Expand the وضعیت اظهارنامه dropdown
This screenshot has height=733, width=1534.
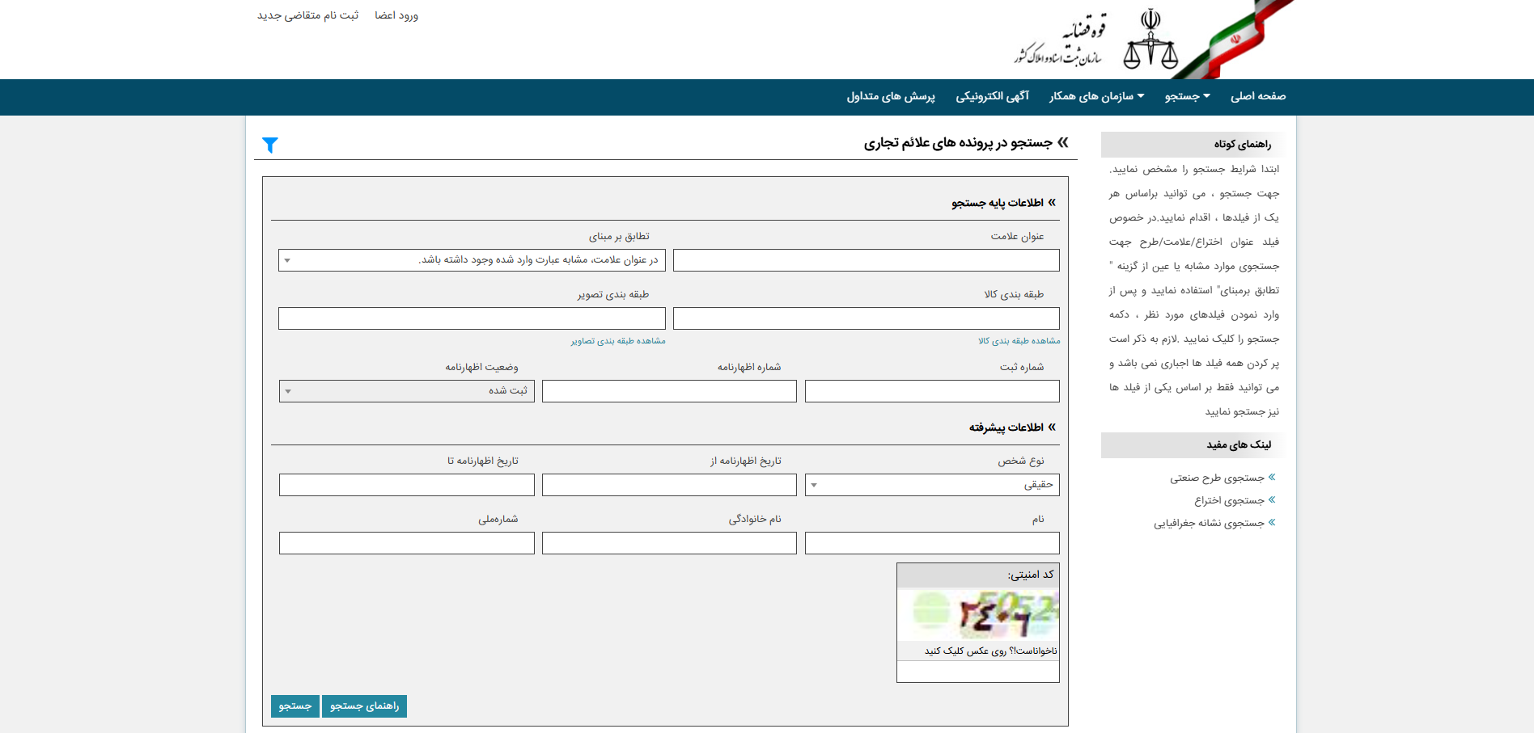406,391
